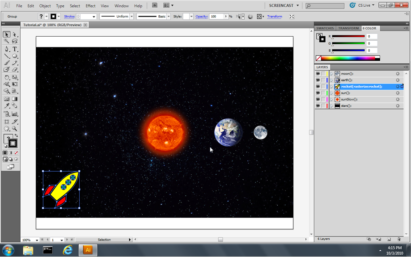The height and width of the screenshot is (257, 411).
Task: Toggle visibility of the stars() layer
Action: [318, 106]
